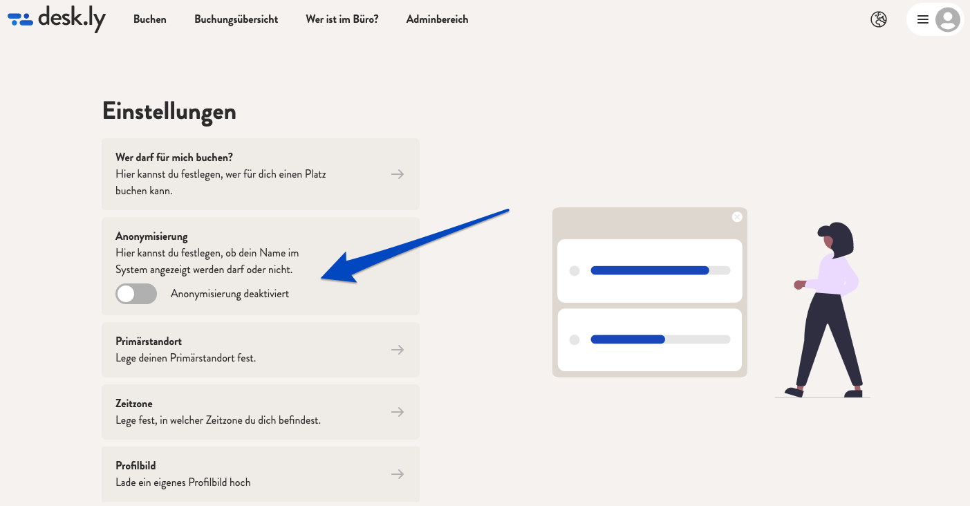Open the Adminbereich section
Viewport: 970px width, 506px height.
(438, 19)
